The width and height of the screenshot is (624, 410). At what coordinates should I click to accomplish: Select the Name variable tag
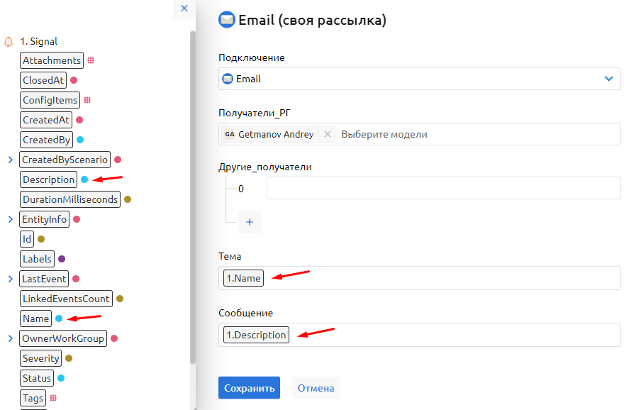36,318
